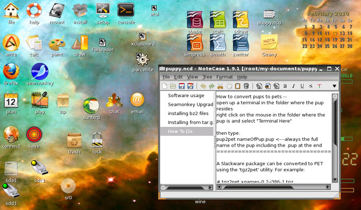This screenshot has height=210, width=361.
Task: Click the Delete trash can toolbar icon
Action: 246,86
